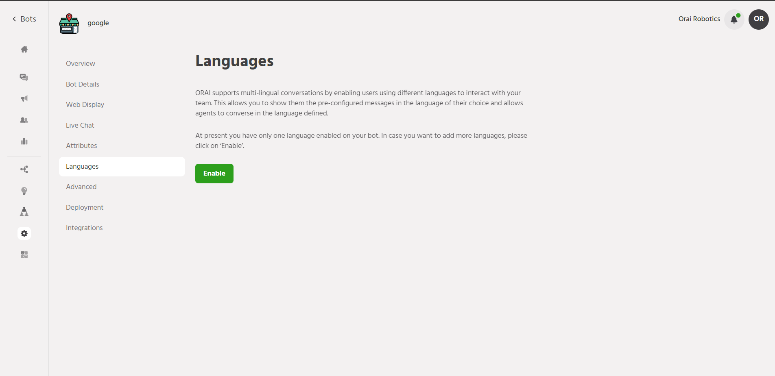Open the puzzle piece integrations icon

24,254
